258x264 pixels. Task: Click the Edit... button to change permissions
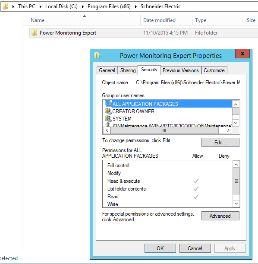tap(220, 143)
